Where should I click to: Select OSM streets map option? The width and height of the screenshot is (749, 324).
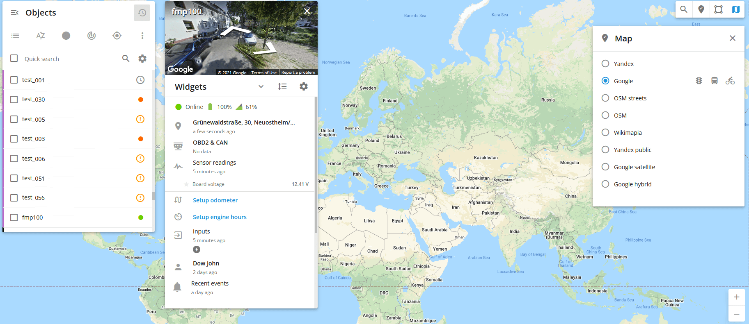pyautogui.click(x=605, y=98)
